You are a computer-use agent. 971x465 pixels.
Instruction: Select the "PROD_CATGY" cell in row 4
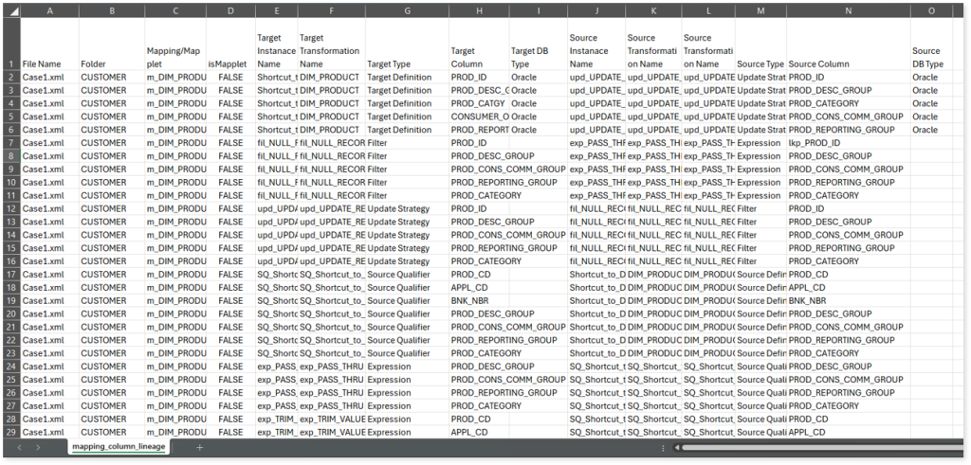click(479, 103)
